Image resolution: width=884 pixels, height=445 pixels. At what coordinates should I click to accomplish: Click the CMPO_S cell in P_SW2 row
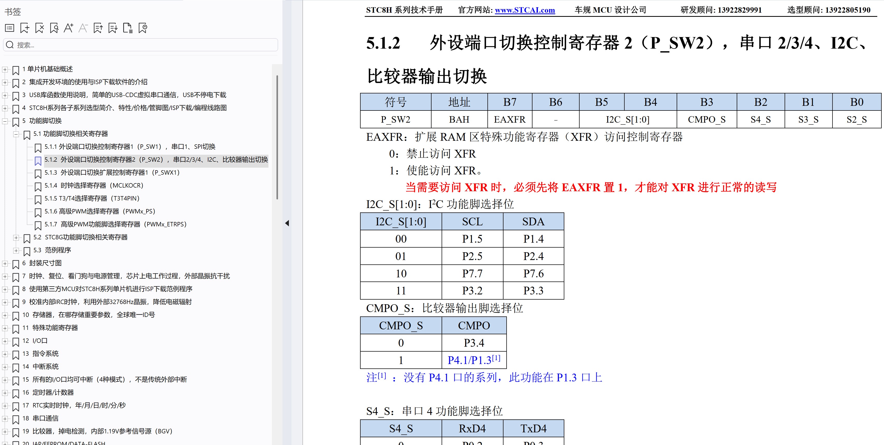coord(707,119)
